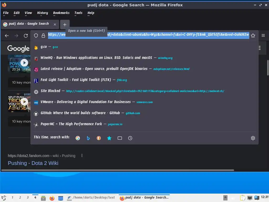Open the Bookmarks menu
The image size is (269, 202).
61,13
